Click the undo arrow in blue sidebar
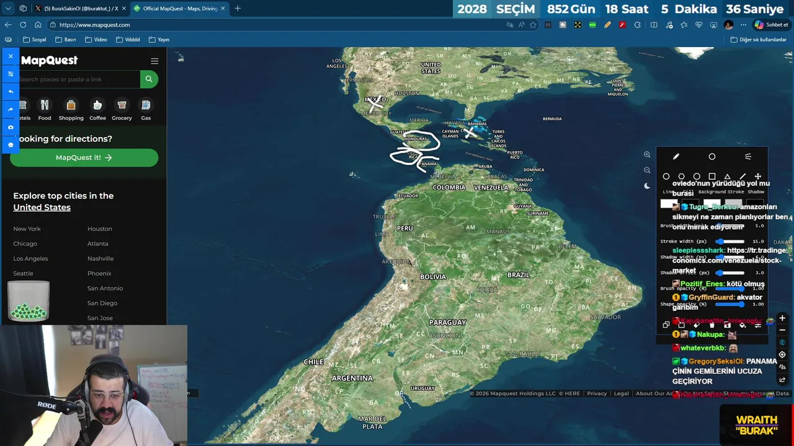Image resolution: width=794 pixels, height=446 pixels. point(11,92)
